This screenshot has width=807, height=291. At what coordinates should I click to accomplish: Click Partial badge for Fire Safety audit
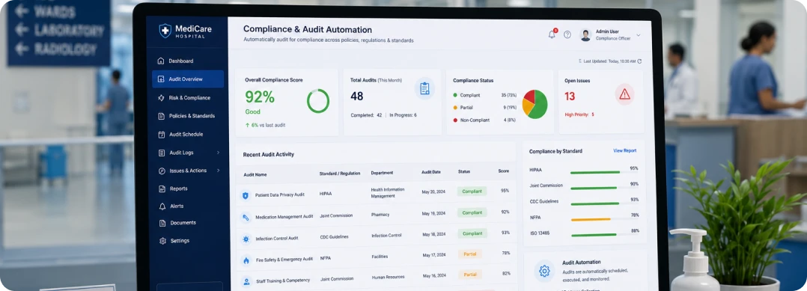470,254
